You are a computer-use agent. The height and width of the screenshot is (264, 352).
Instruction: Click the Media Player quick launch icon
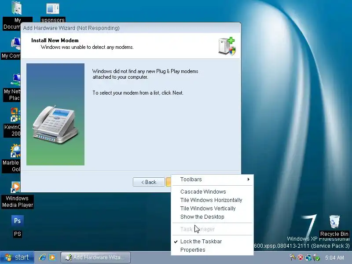52,257
